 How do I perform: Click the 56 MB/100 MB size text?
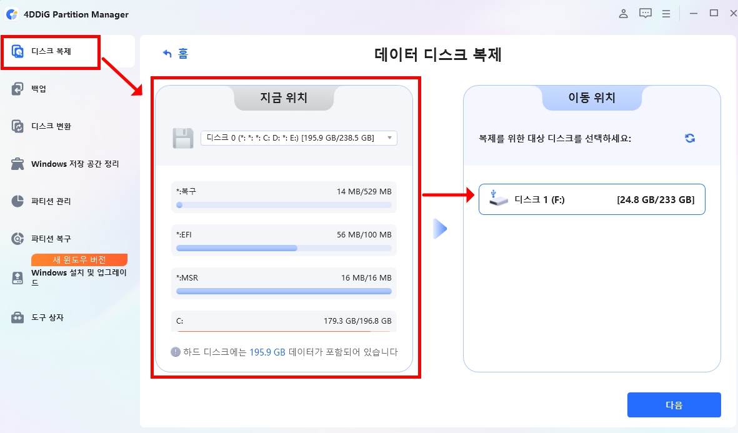pyautogui.click(x=364, y=234)
